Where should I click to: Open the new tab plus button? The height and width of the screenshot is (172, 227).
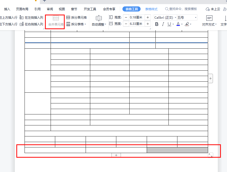(x=44, y=1)
